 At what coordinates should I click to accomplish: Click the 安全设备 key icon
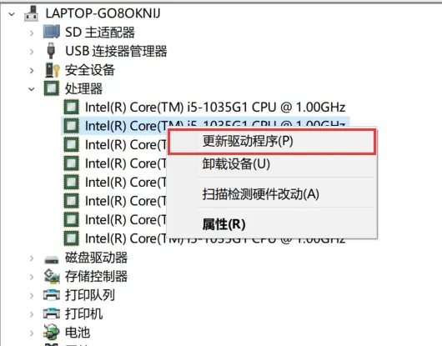click(53, 70)
